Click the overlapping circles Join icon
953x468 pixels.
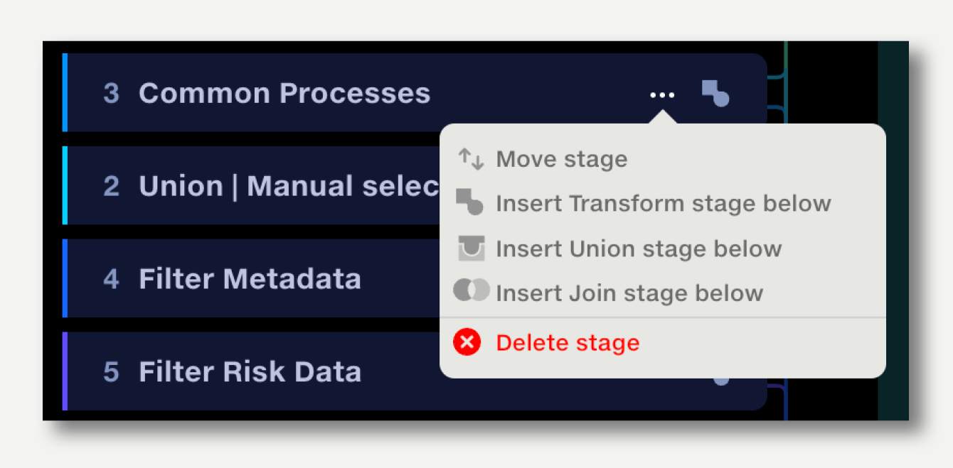tap(471, 290)
